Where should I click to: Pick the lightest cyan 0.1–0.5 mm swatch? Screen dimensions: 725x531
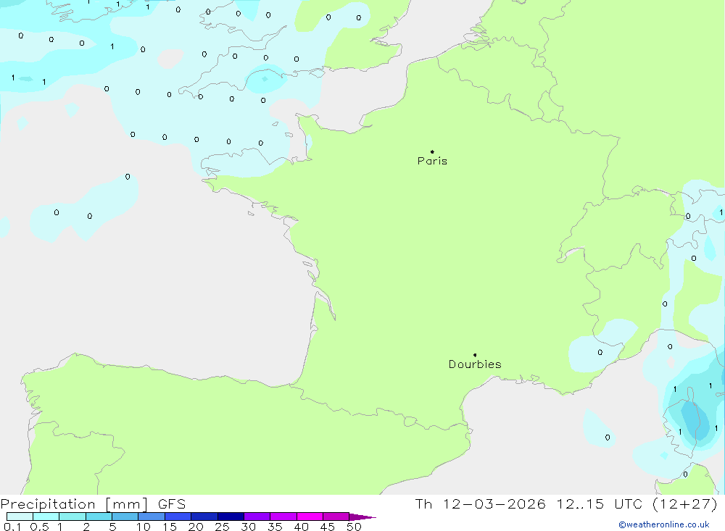20,517
